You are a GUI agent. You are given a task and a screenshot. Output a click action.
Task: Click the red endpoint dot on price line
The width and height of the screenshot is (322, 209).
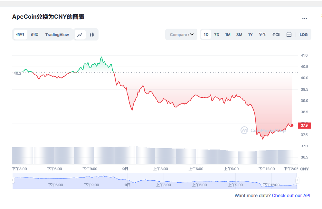click(x=292, y=125)
